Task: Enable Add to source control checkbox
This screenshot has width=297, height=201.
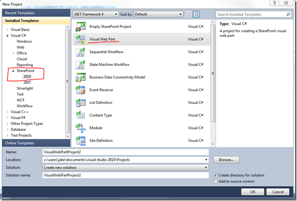Action: [215, 181]
